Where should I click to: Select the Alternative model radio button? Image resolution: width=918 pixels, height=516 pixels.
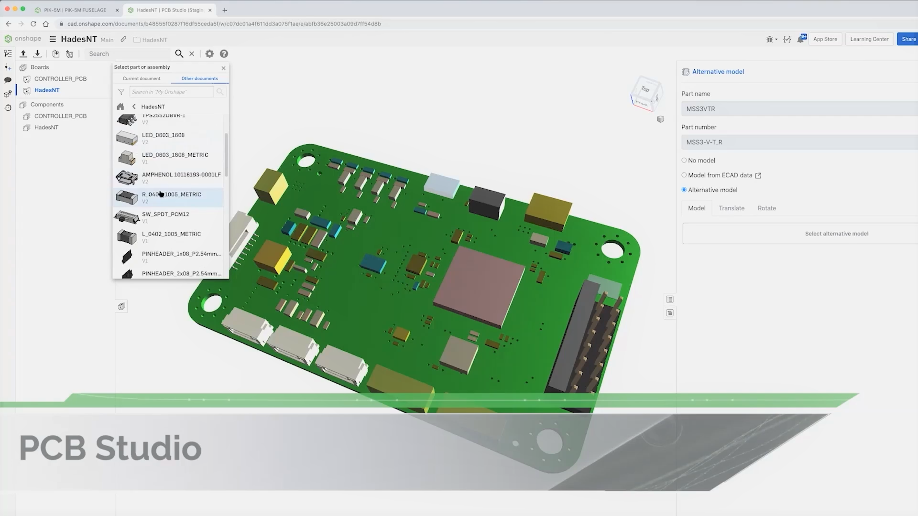pyautogui.click(x=684, y=190)
